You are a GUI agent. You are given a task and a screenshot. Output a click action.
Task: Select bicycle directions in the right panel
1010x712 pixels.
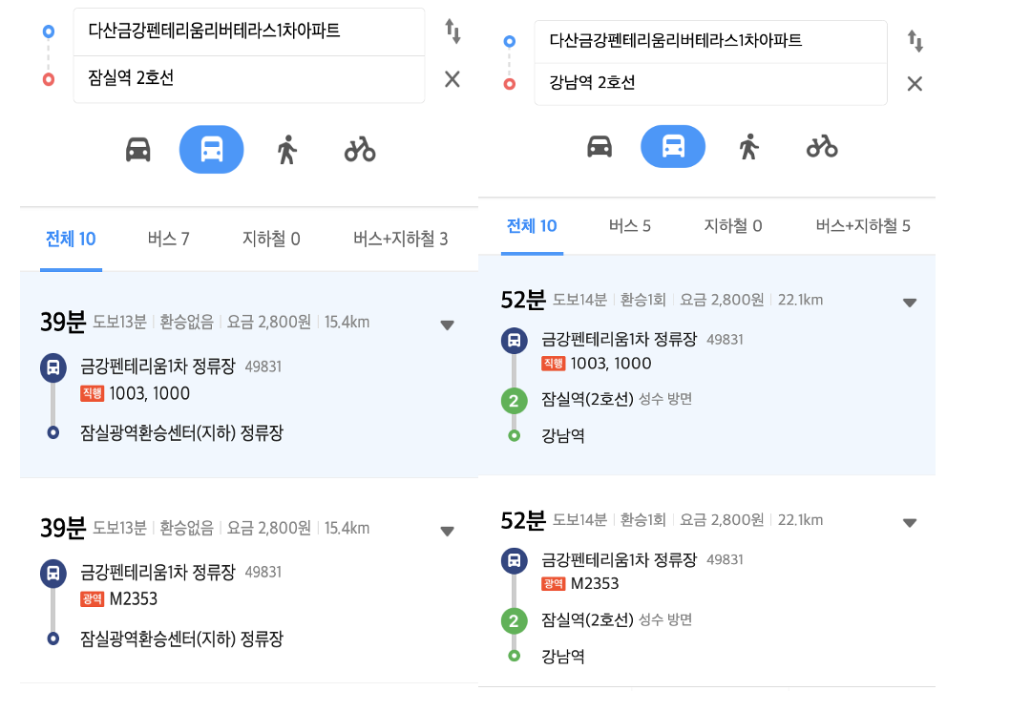tap(822, 146)
